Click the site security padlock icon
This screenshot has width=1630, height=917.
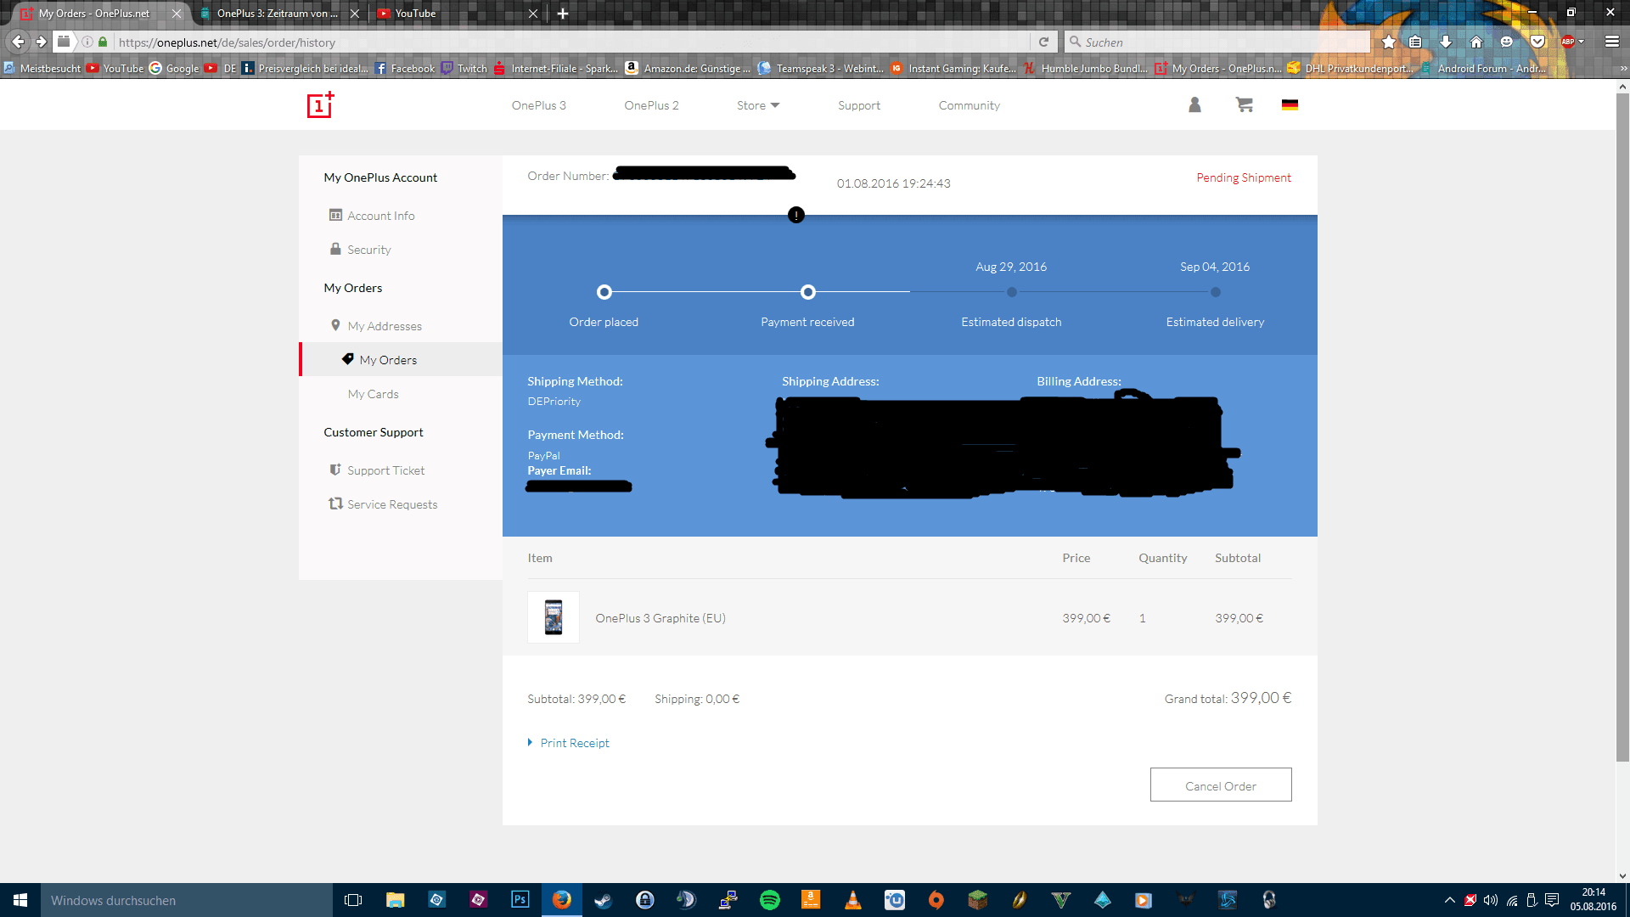click(x=103, y=42)
